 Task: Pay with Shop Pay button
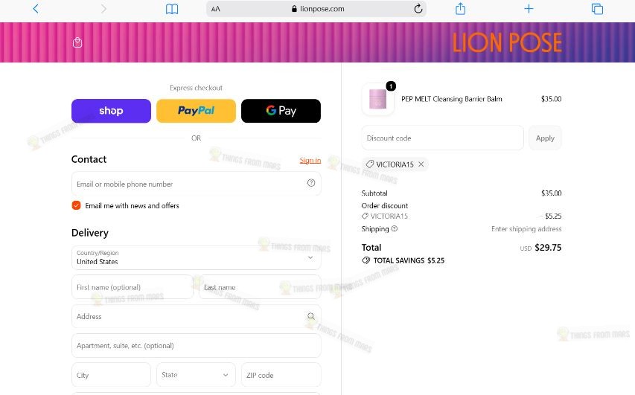(111, 111)
